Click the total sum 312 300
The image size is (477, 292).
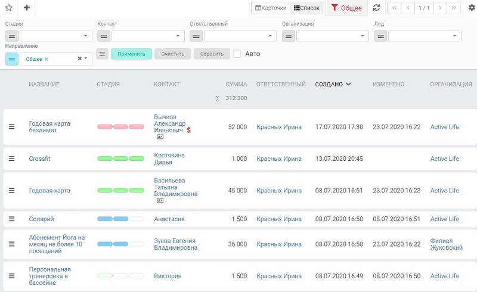pyautogui.click(x=236, y=98)
